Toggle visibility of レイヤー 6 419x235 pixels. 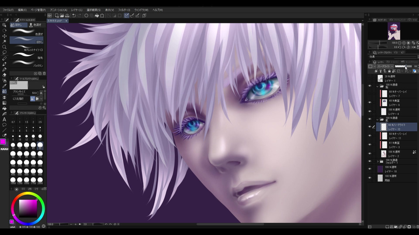(x=370, y=103)
